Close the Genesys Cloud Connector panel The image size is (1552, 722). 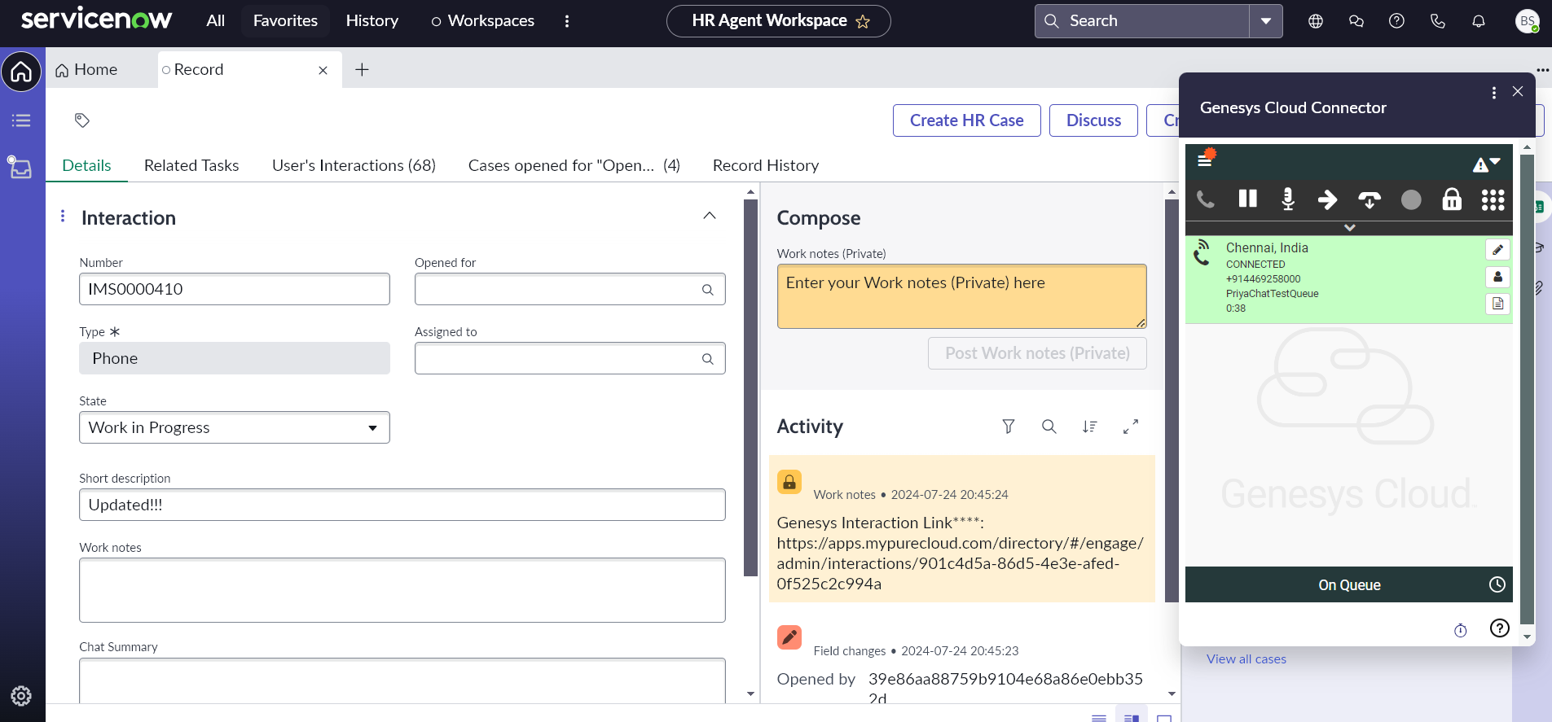(x=1518, y=91)
